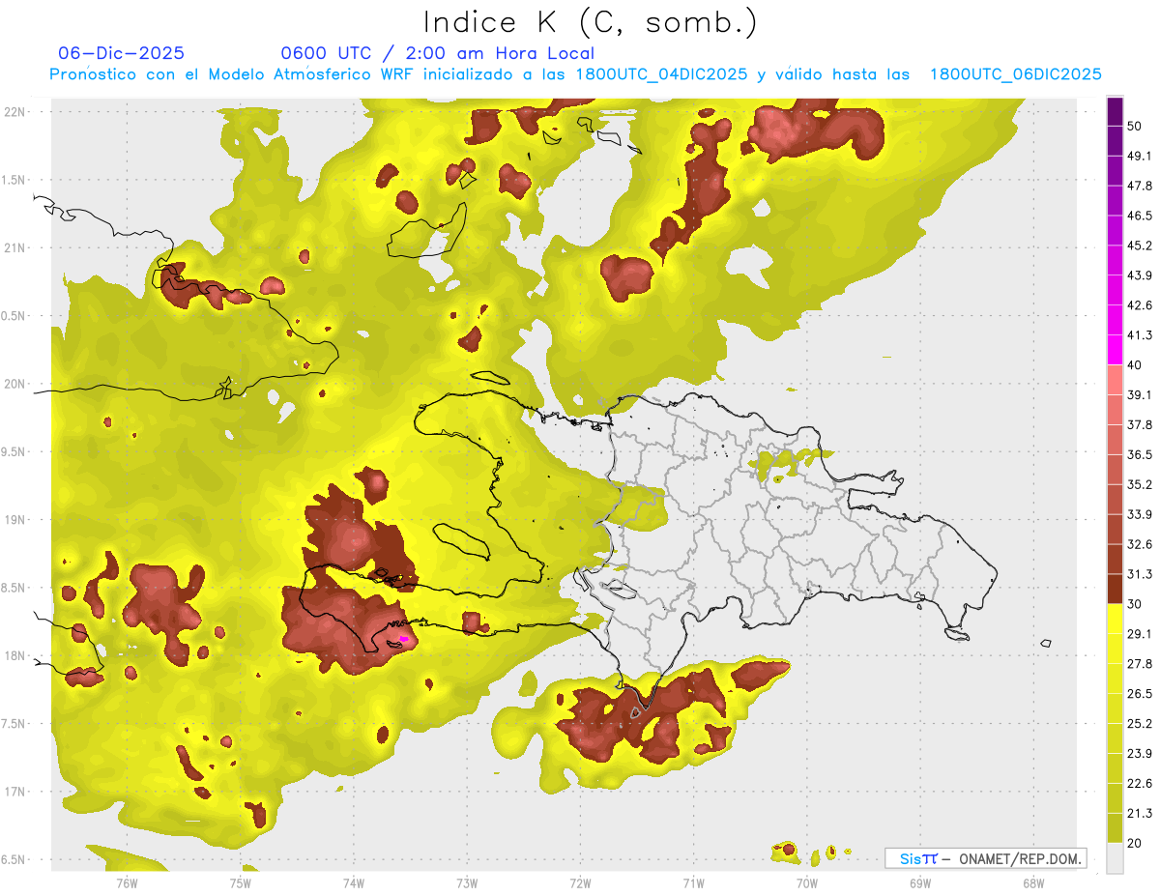Click the color scale value 50
1160x896 pixels.
click(1136, 126)
